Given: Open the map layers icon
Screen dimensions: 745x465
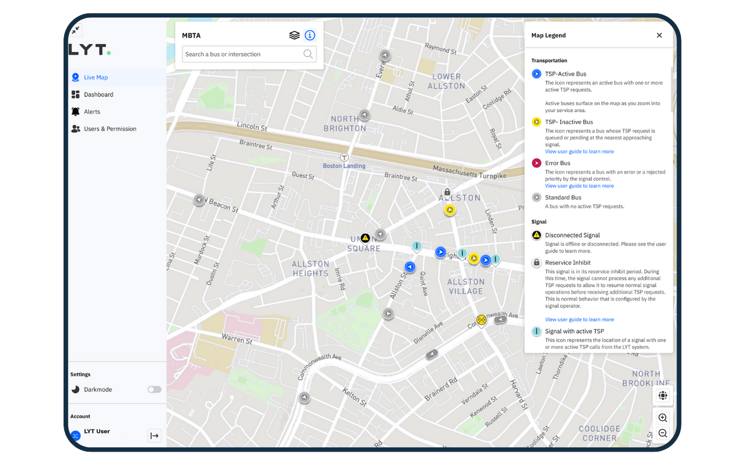Looking at the screenshot, I should pos(294,35).
